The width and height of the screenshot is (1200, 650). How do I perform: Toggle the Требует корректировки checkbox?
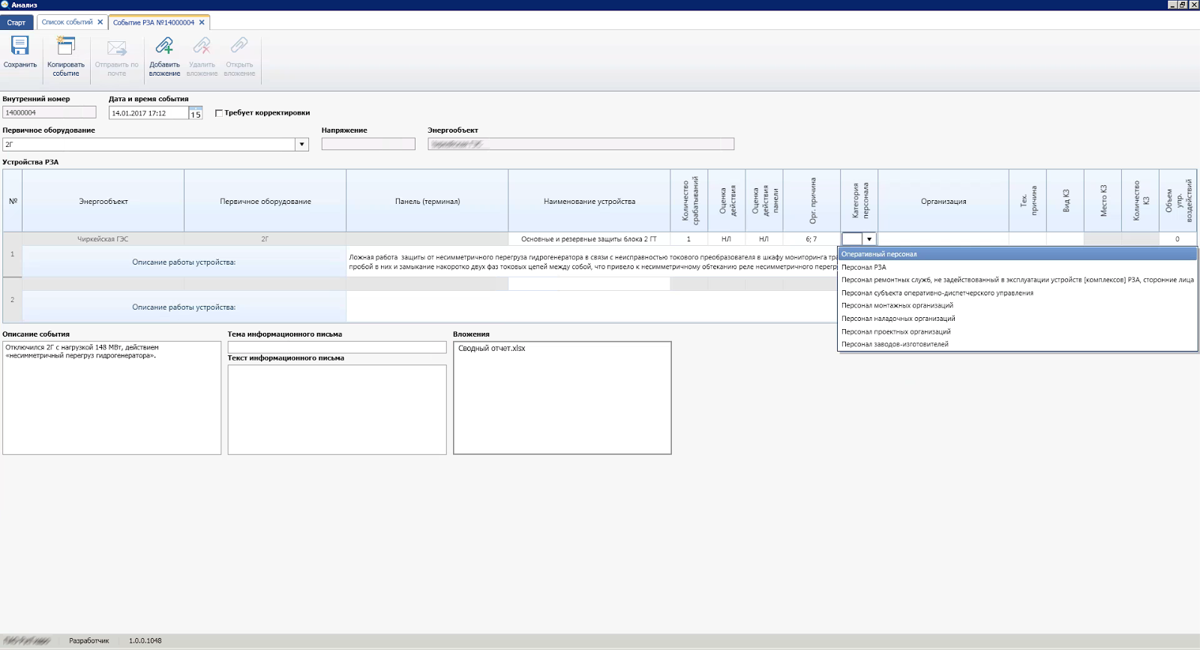click(x=219, y=113)
